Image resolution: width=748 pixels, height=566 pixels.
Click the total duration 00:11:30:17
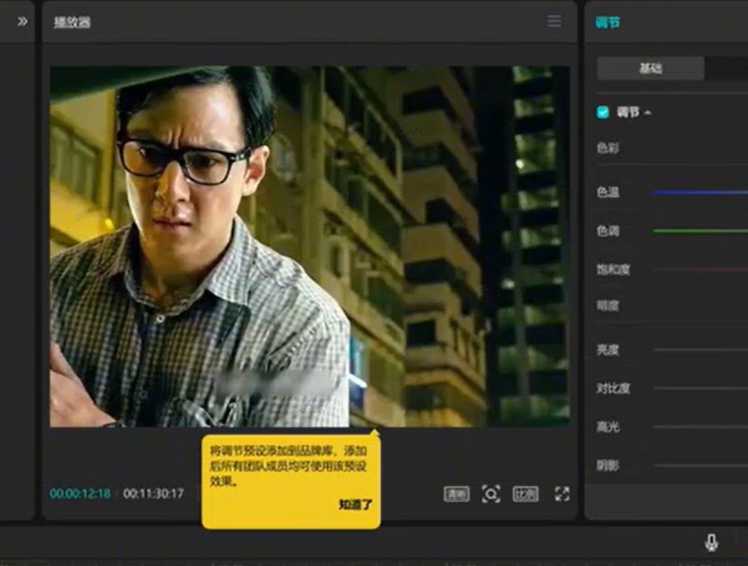[x=153, y=494]
